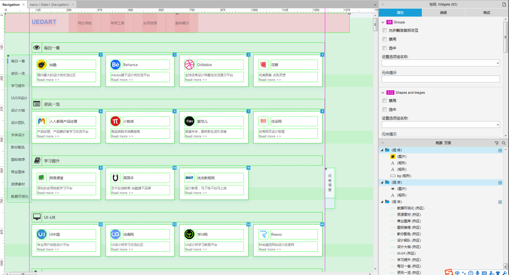The width and height of the screenshot is (509, 275).
Task: Click the pop-out arrow in the Inspector header
Action: click(383, 4)
